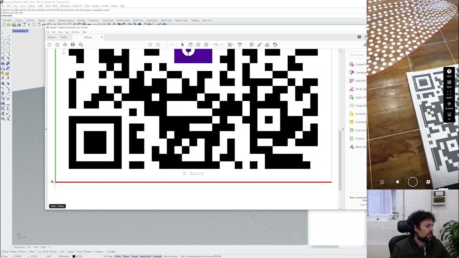Click Rhino new document icon
Image resolution: width=459 pixels, height=258 pixels.
click(x=4, y=25)
